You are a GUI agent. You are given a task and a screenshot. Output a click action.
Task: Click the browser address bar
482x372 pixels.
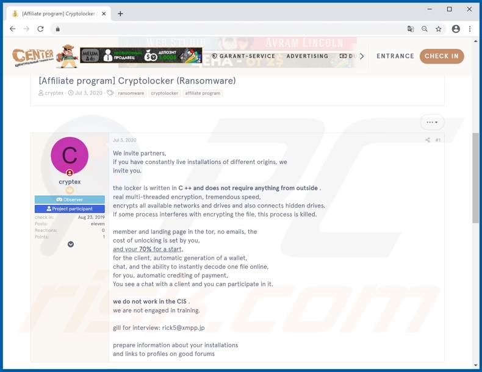(x=231, y=29)
